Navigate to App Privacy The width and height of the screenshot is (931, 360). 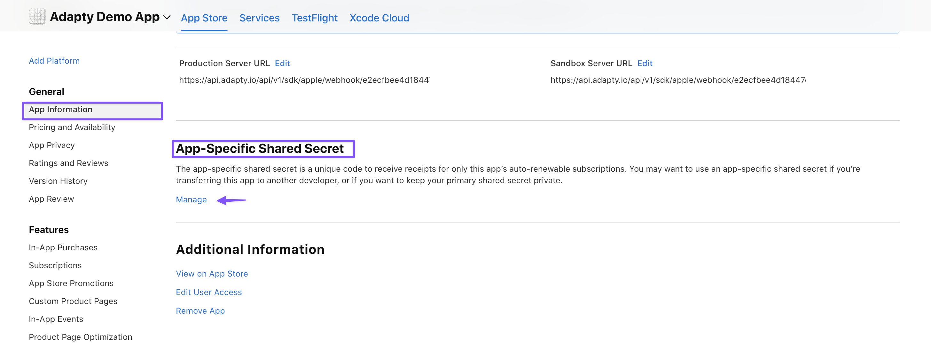click(52, 145)
